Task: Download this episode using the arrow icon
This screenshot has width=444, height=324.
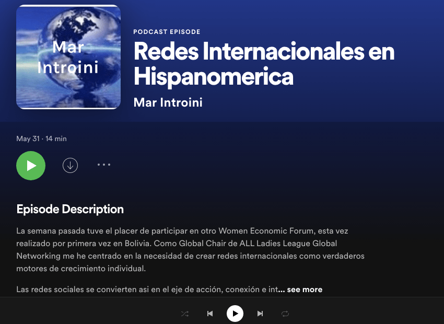Action: [70, 165]
